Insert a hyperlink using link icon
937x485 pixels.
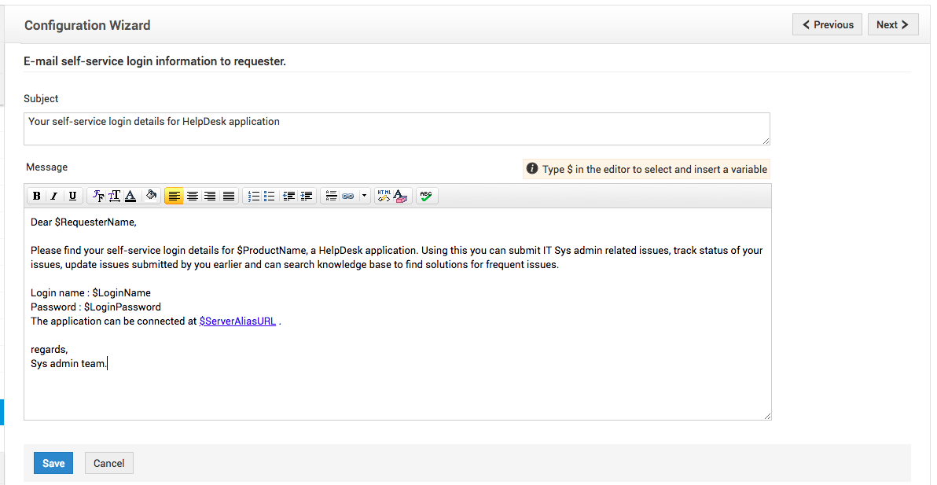tap(347, 197)
